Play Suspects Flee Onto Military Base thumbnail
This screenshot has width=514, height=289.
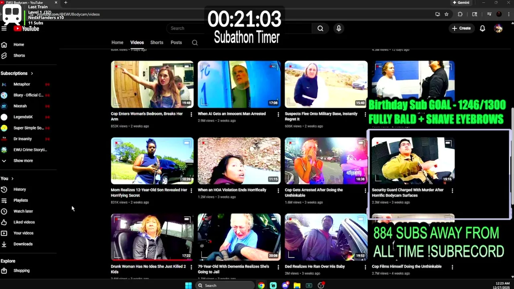coord(326,84)
